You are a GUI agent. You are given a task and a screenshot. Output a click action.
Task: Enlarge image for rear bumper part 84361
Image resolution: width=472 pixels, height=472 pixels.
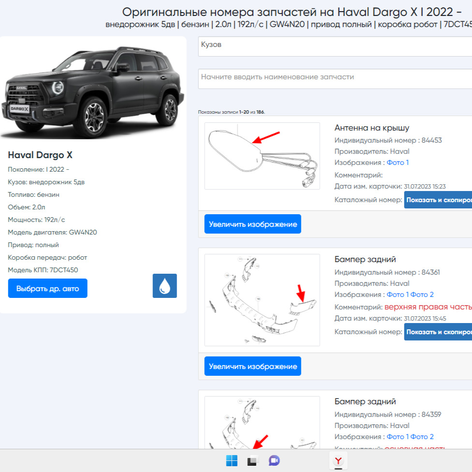click(x=252, y=366)
